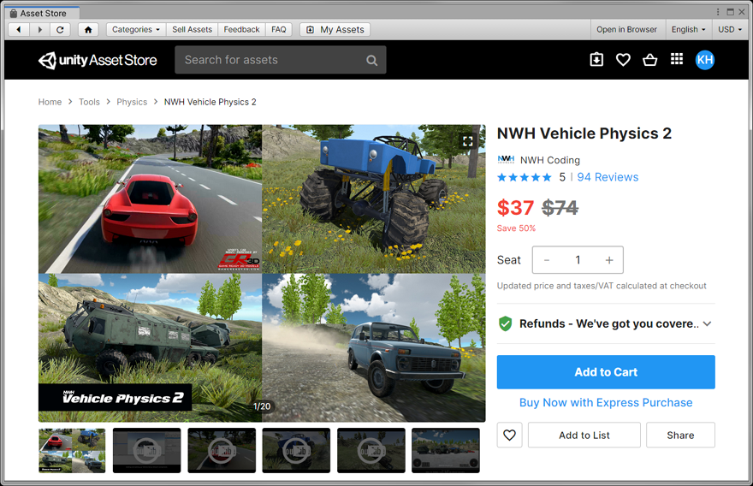Click the green refund shield icon
753x486 pixels.
(505, 323)
